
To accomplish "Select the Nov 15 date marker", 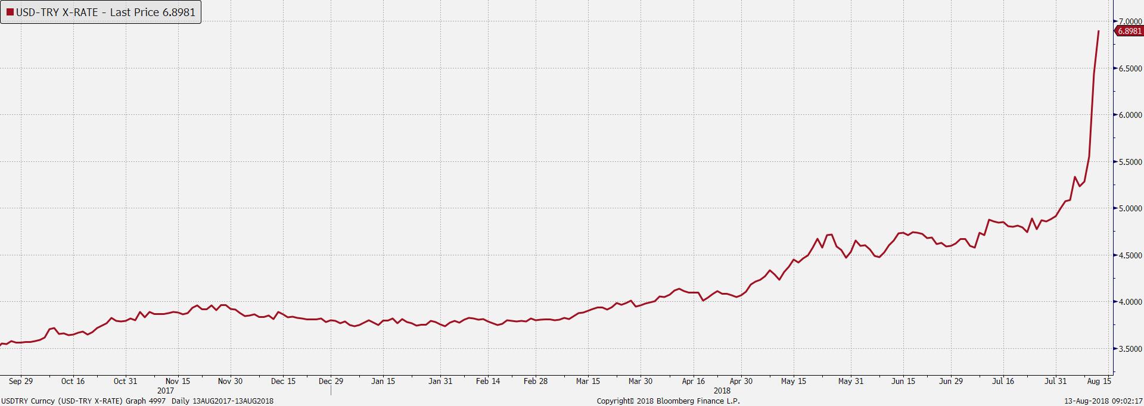I will 178,381.
